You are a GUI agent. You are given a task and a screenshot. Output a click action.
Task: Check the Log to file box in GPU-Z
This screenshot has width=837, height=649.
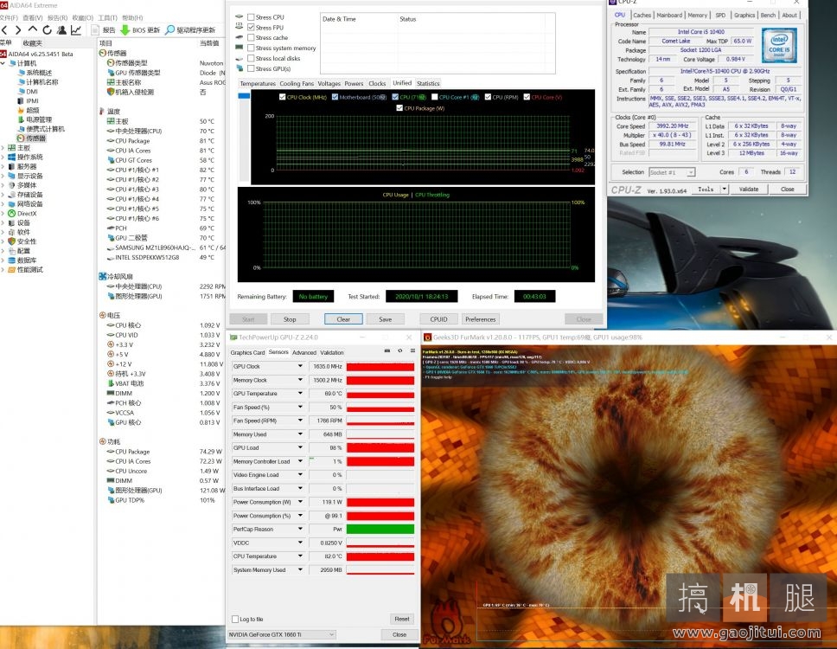(235, 619)
